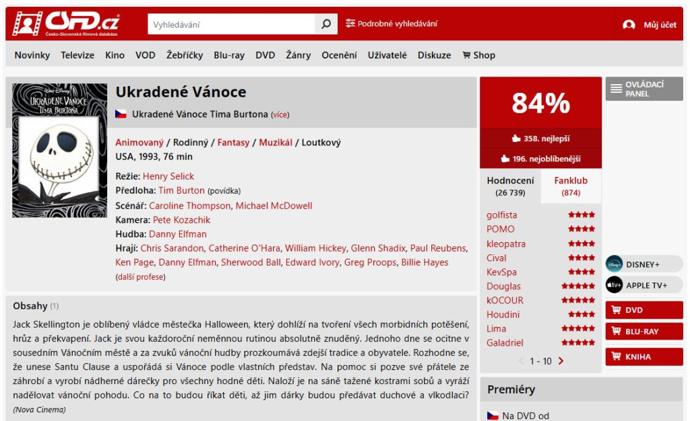Open the Ocenění menu

(340, 55)
